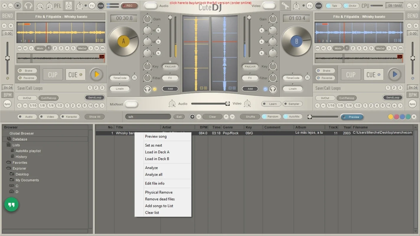The height and width of the screenshot is (236, 420).
Task: Start playback on Deck B
Action: tap(395, 75)
